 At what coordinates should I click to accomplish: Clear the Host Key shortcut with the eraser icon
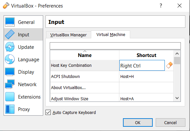[169, 65]
